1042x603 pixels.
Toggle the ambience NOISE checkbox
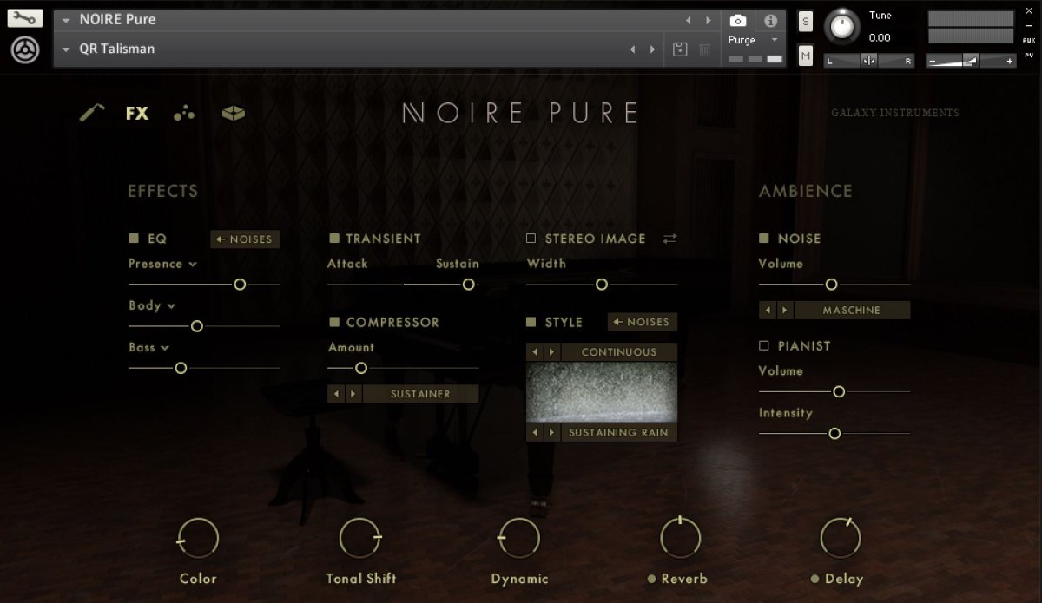764,239
